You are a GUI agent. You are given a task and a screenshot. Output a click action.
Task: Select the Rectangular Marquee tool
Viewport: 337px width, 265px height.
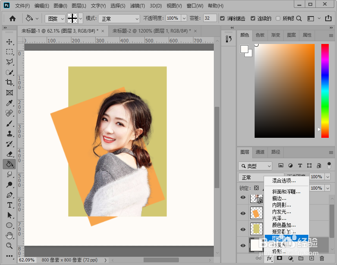click(9, 52)
